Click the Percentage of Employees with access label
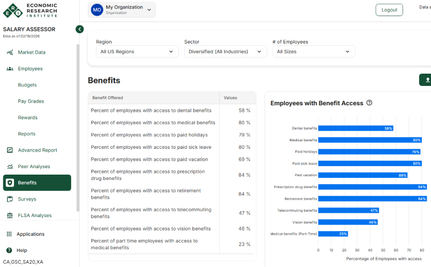 coord(384,258)
